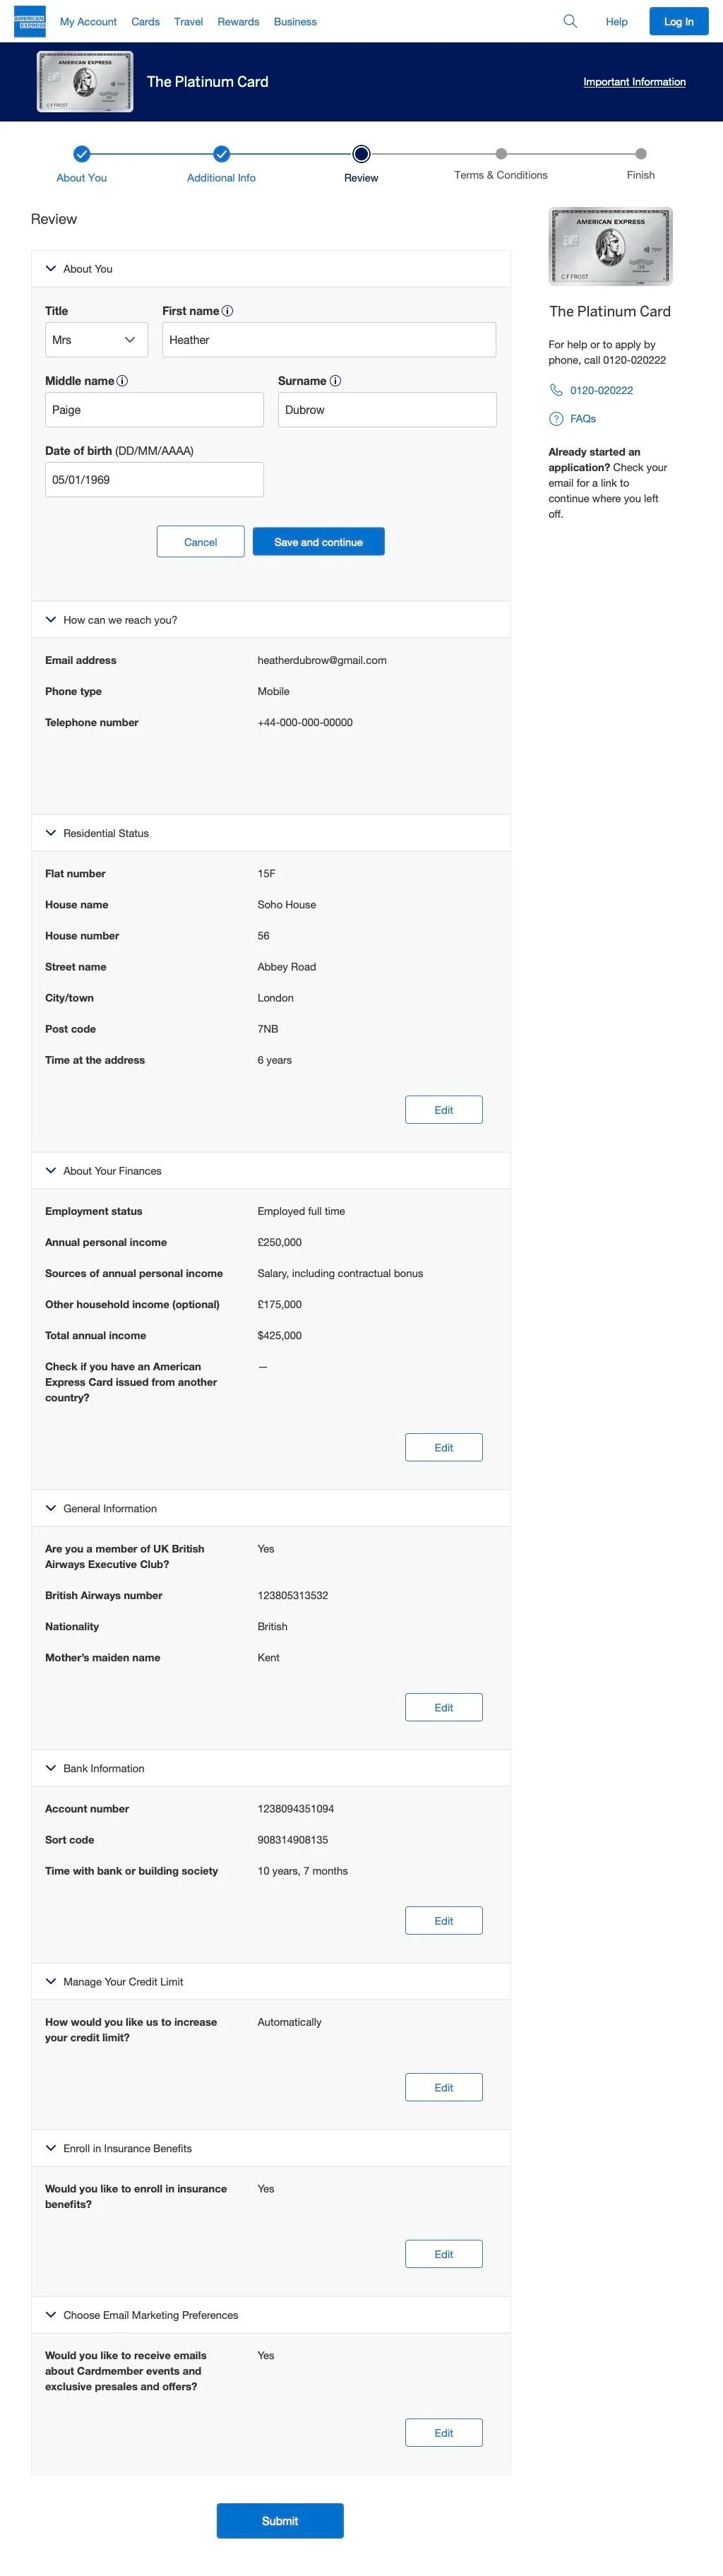Open the Title dropdown showing Mrs
This screenshot has height=2576, width=723.
[96, 340]
